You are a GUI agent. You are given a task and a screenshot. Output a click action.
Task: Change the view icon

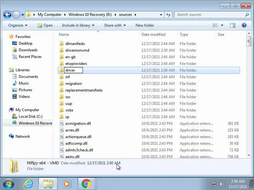(x=215, y=25)
